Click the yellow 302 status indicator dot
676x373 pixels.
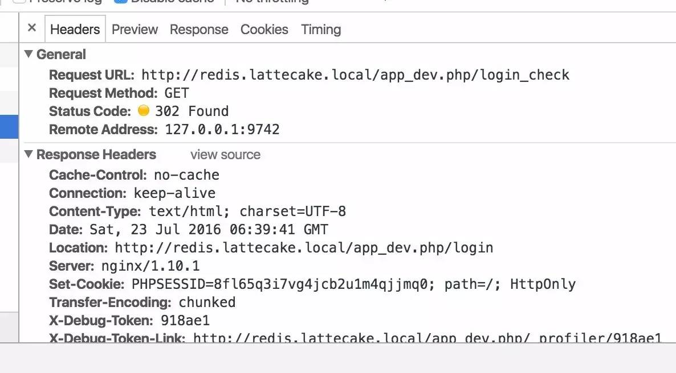(x=144, y=110)
